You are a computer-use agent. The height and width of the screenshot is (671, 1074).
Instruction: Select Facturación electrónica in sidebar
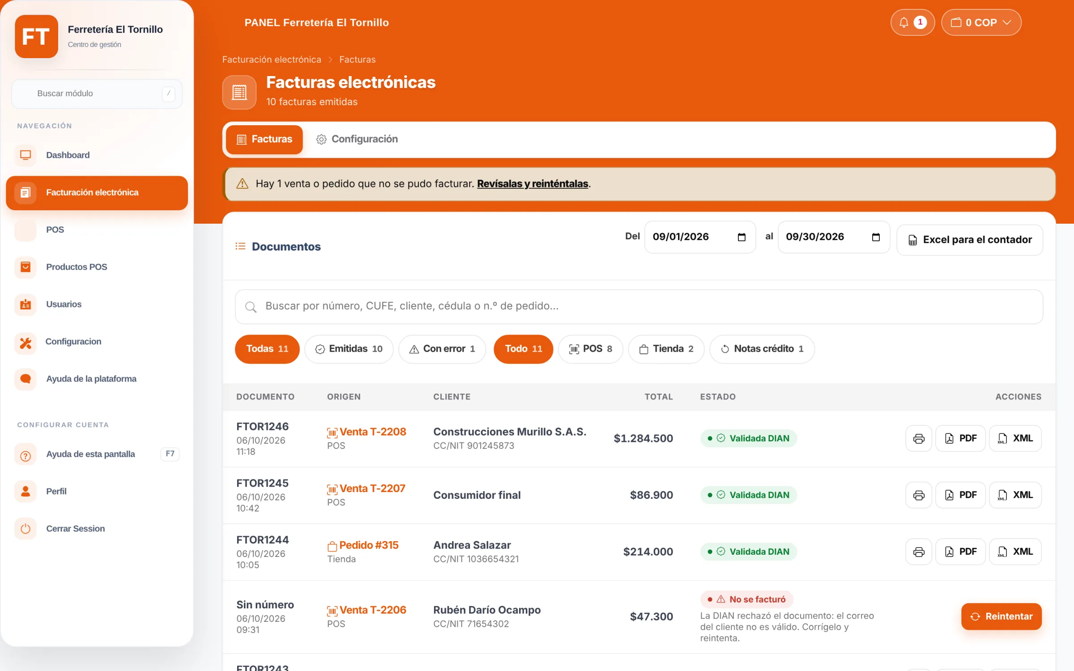tap(97, 193)
